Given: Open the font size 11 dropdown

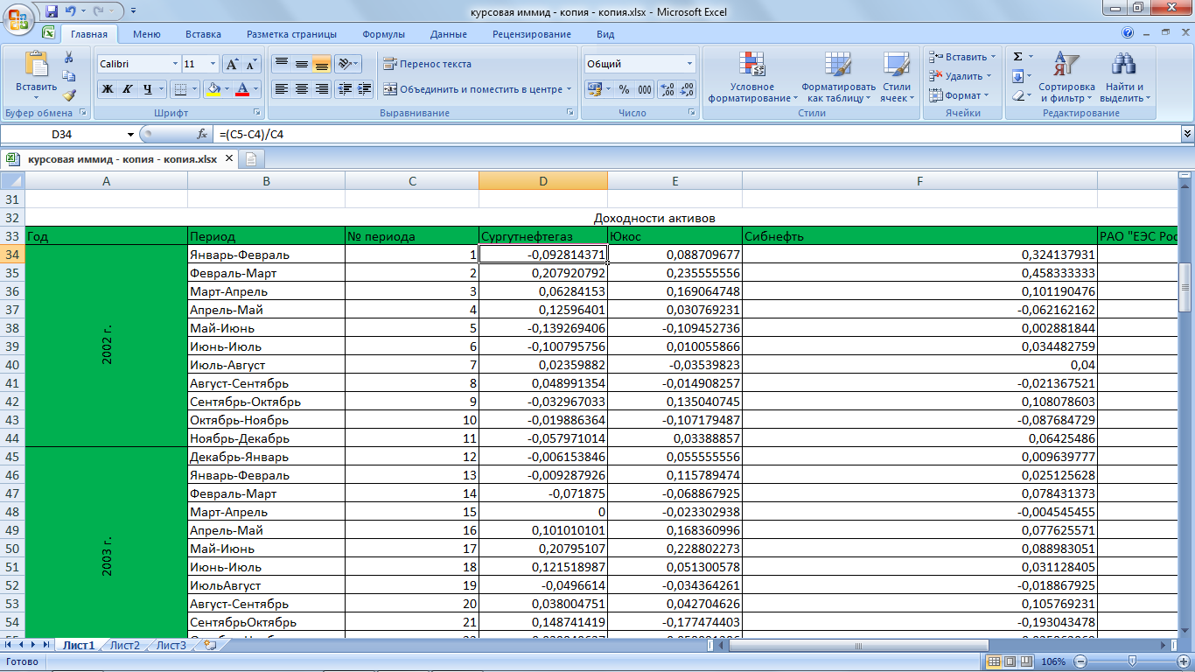Looking at the screenshot, I should (x=213, y=64).
